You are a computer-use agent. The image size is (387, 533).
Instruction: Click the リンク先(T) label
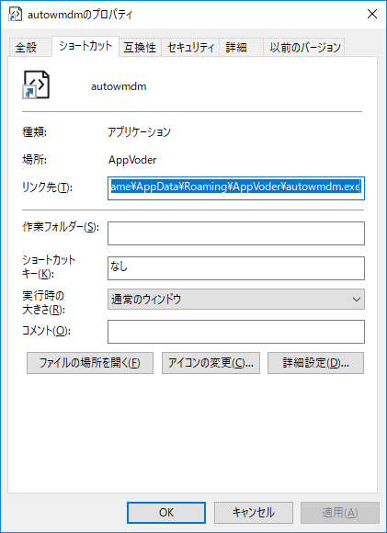click(47, 187)
